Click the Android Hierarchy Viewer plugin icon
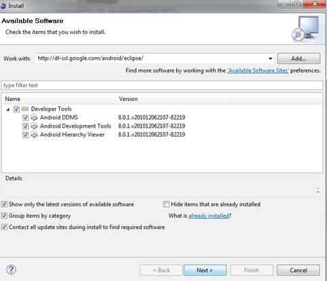This screenshot has width=327, height=281. tap(34, 134)
